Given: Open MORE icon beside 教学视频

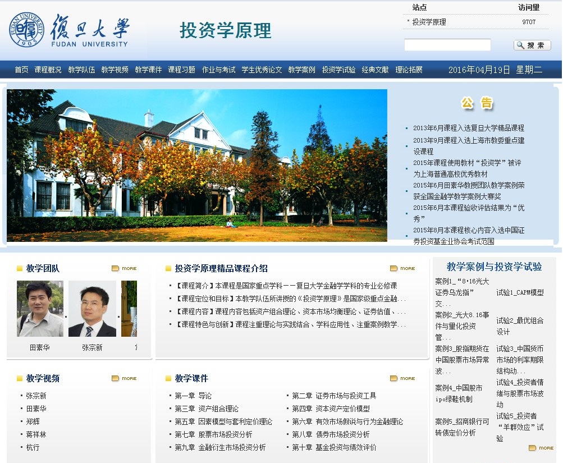Looking at the screenshot, I should [124, 378].
